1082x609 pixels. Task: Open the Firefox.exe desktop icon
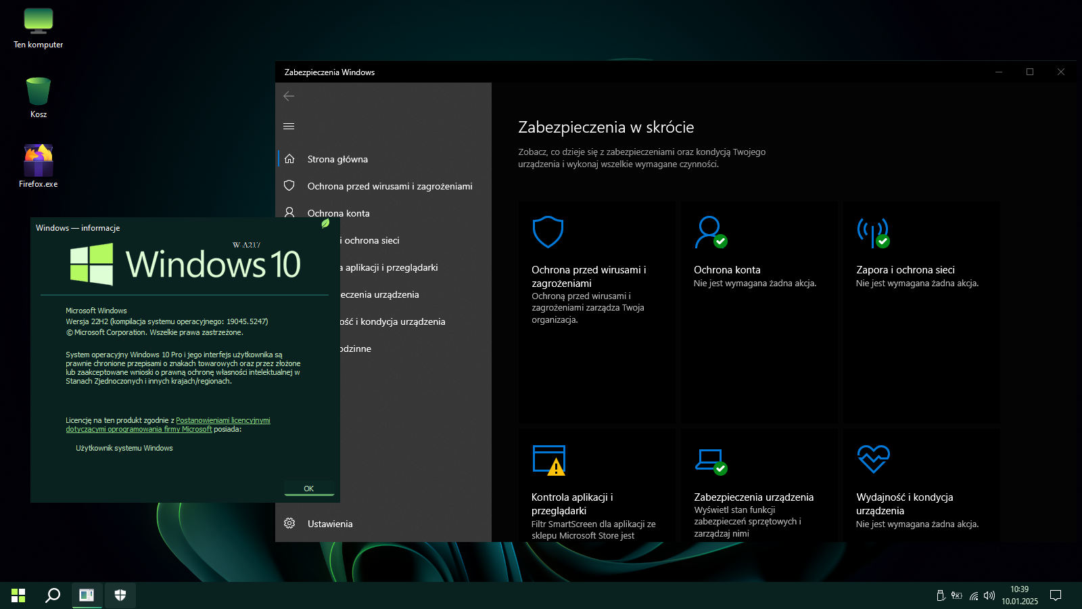[x=39, y=161]
